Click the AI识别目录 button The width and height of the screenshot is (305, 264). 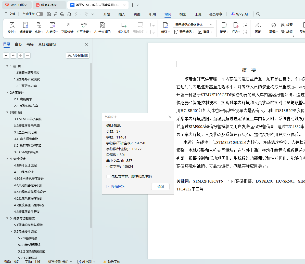click(x=78, y=55)
